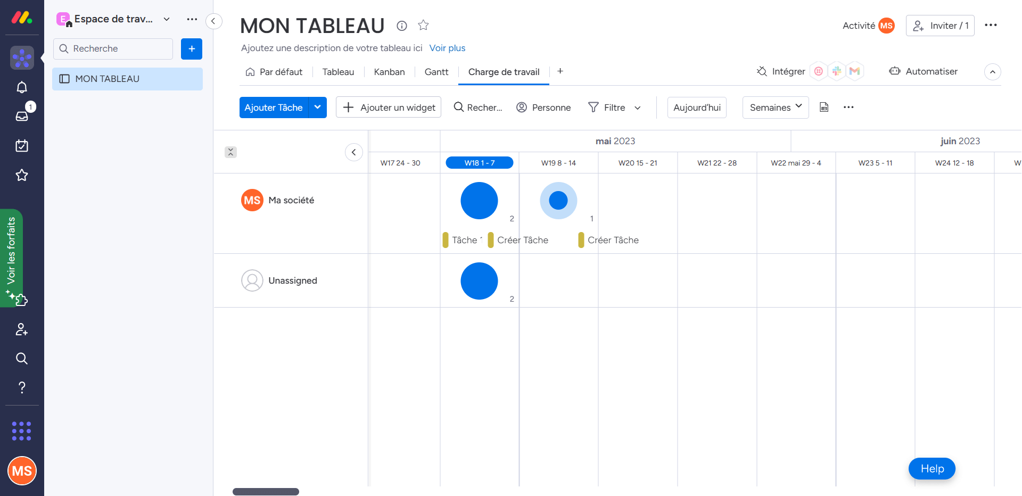
Task: Open favorites star in sidebar
Action: click(22, 175)
